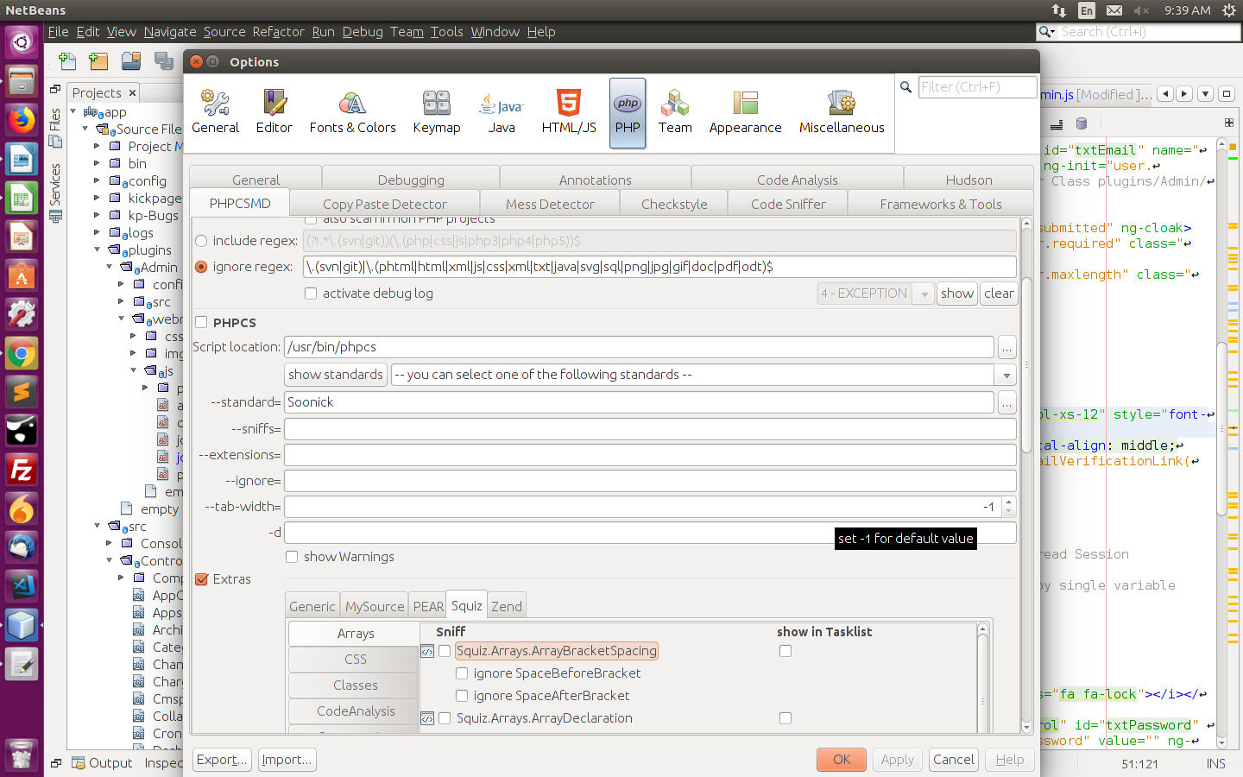Viewport: 1243px width, 777px height.
Task: Click the show standards button
Action: click(335, 375)
